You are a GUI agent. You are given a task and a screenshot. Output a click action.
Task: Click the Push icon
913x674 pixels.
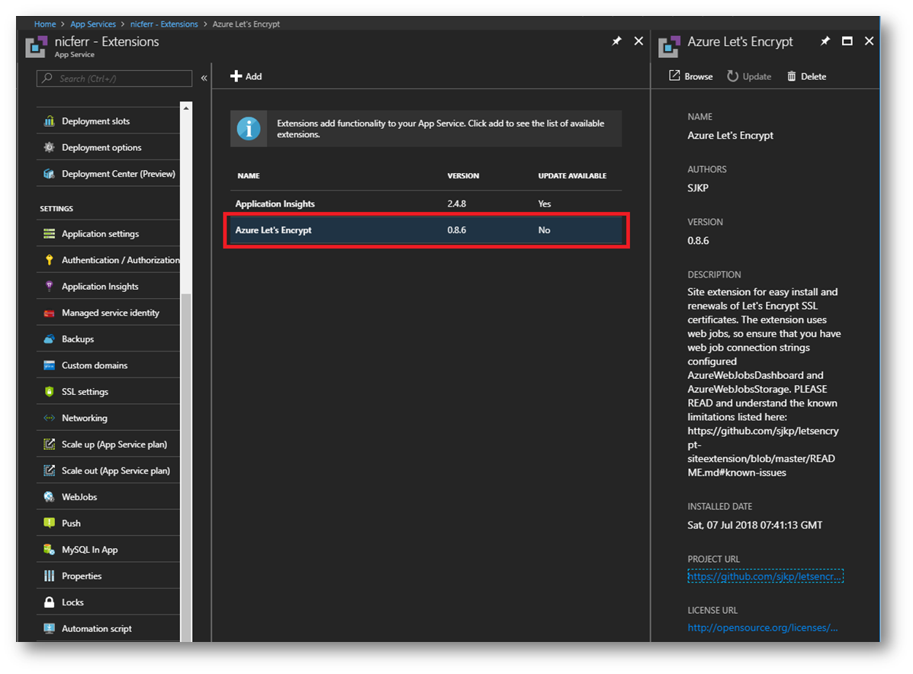pos(50,523)
